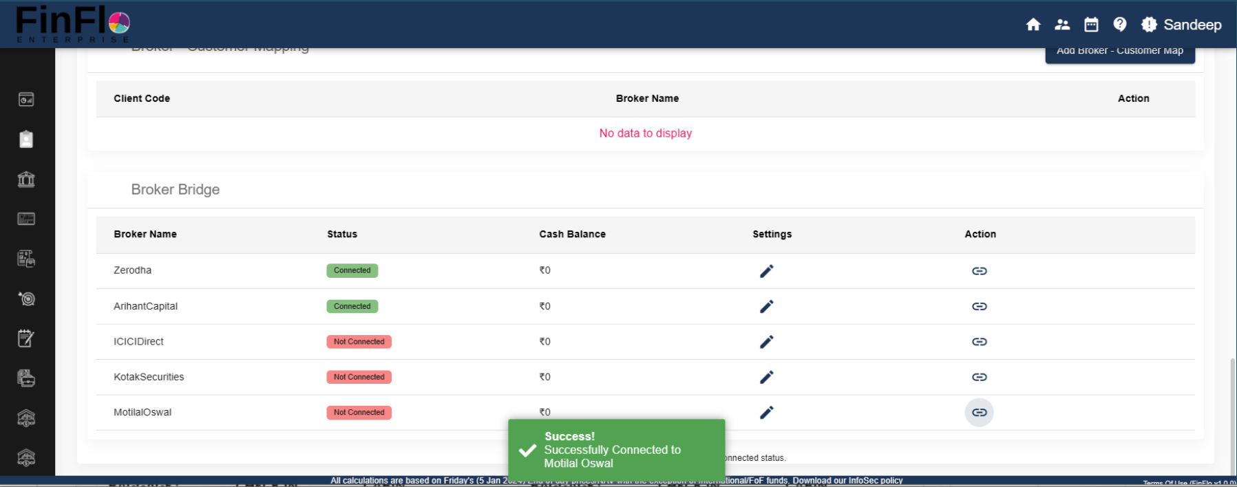Click KotakSecurities connect link icon
This screenshot has width=1237, height=487.
(980, 377)
